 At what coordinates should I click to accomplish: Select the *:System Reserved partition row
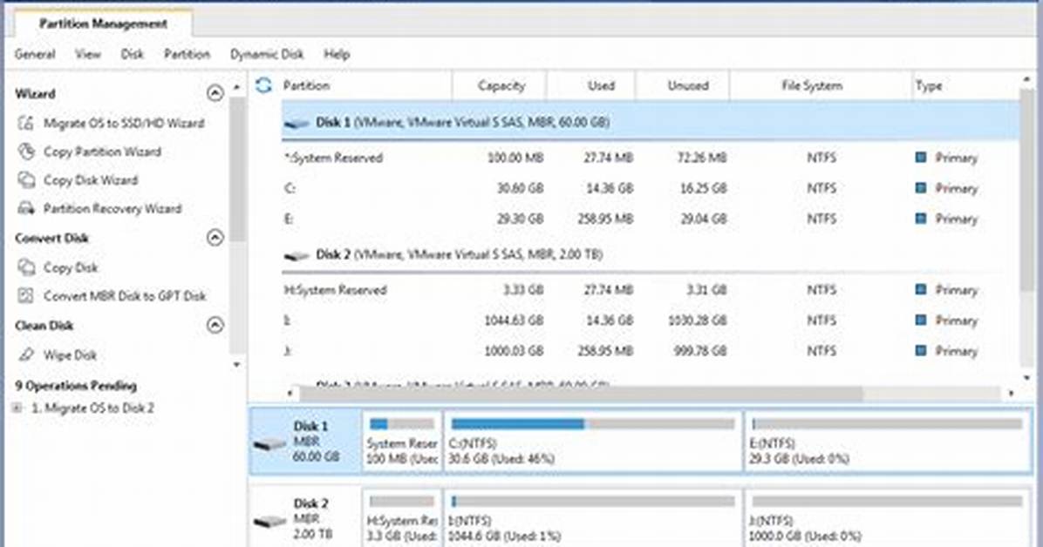649,158
